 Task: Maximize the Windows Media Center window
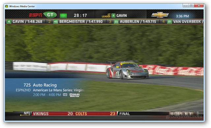[x=191, y=6]
